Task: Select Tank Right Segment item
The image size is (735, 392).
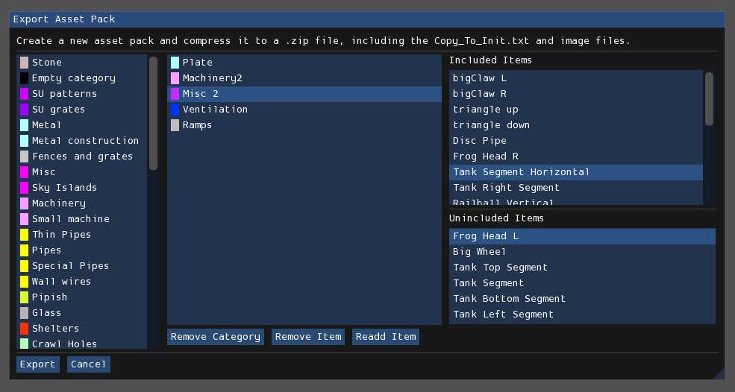Action: [x=576, y=188]
